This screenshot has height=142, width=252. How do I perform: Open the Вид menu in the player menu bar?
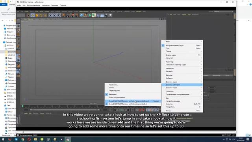click(24, 5)
